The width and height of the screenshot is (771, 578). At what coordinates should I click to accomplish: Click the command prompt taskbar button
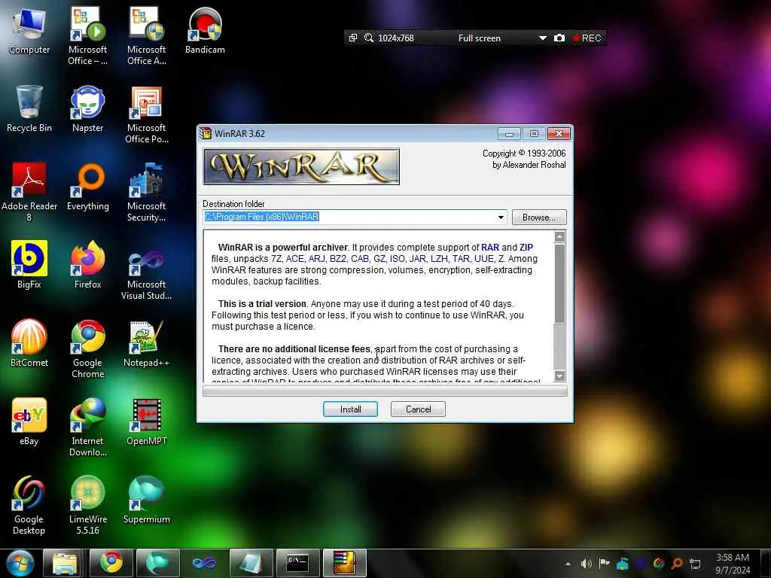pos(298,563)
